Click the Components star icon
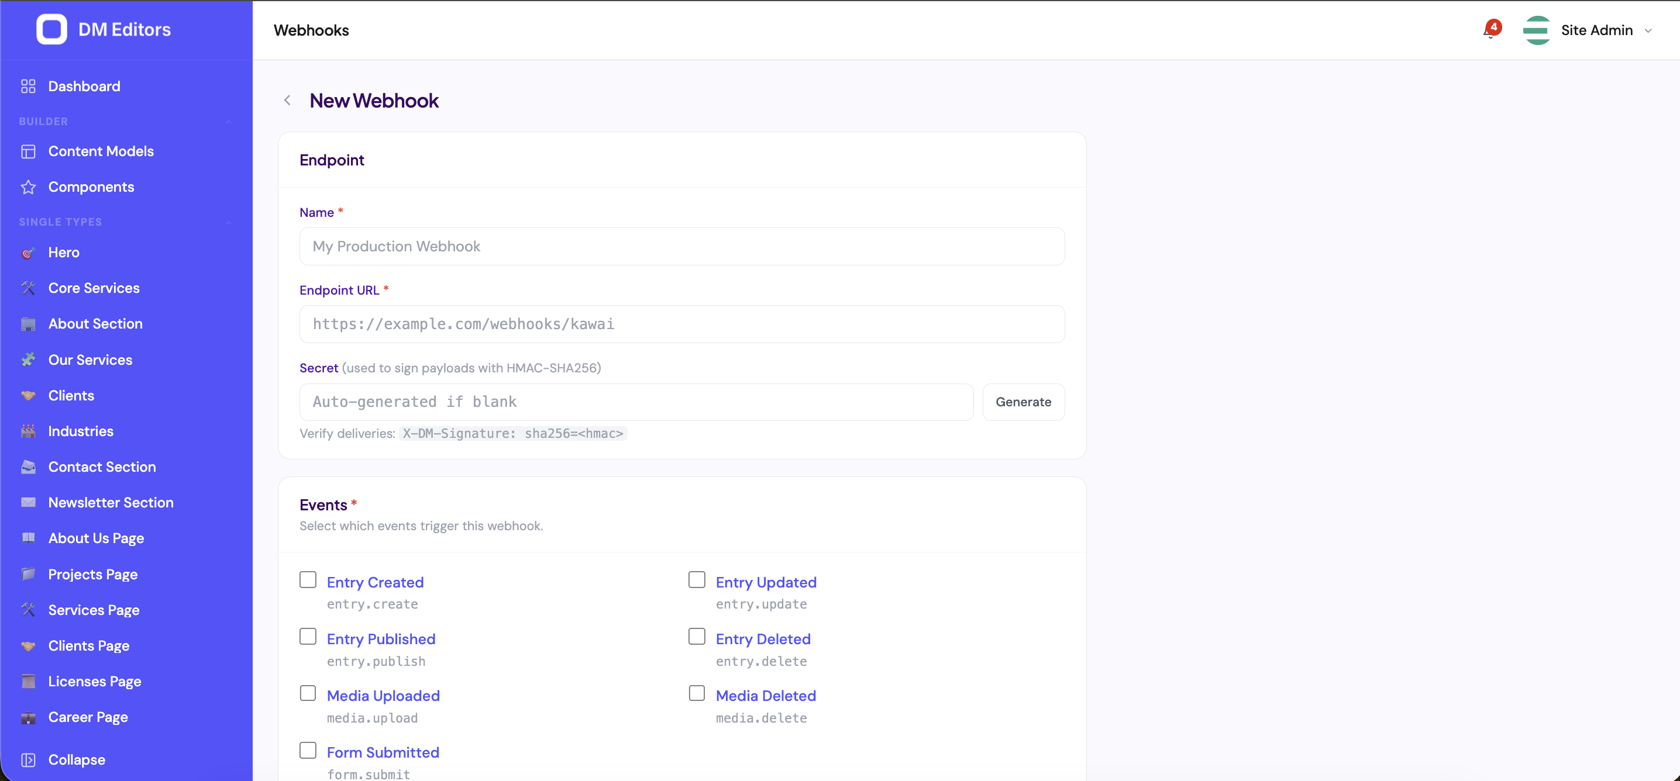 point(28,187)
